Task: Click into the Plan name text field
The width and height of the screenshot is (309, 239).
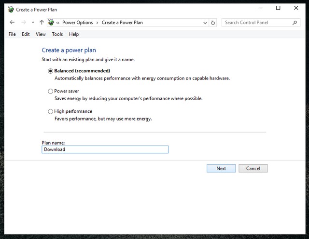Action: 105,149
